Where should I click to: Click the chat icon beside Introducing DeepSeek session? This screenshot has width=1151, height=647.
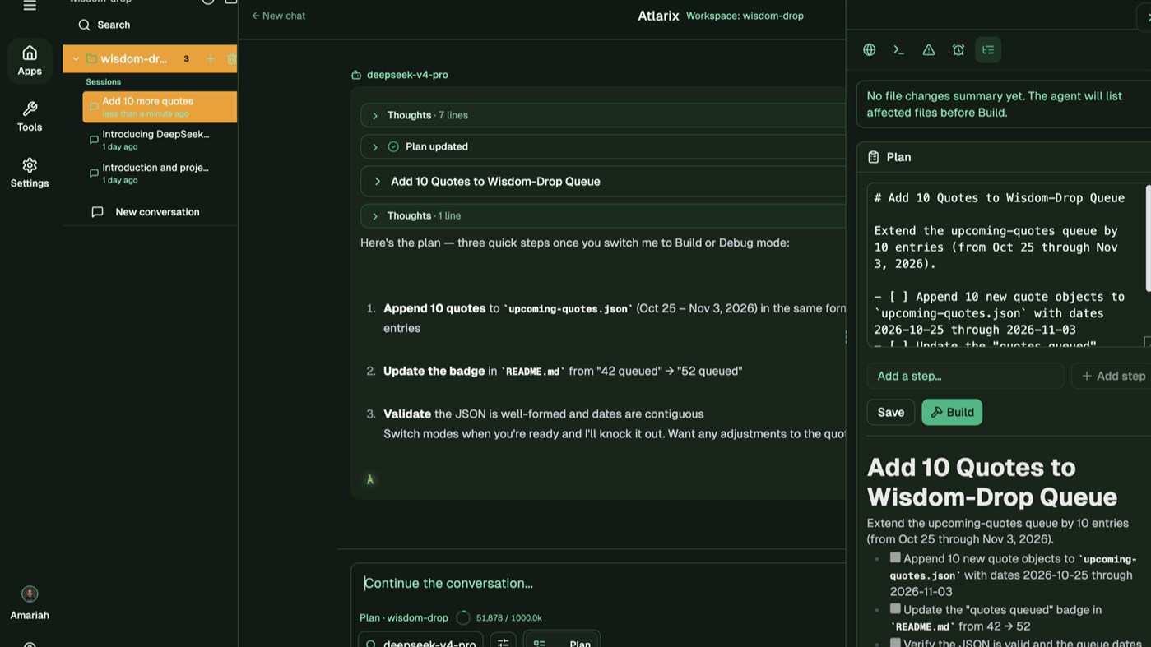click(x=94, y=140)
